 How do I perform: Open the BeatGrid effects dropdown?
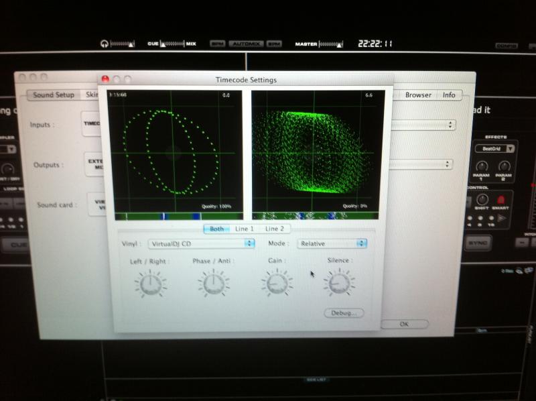[x=494, y=148]
